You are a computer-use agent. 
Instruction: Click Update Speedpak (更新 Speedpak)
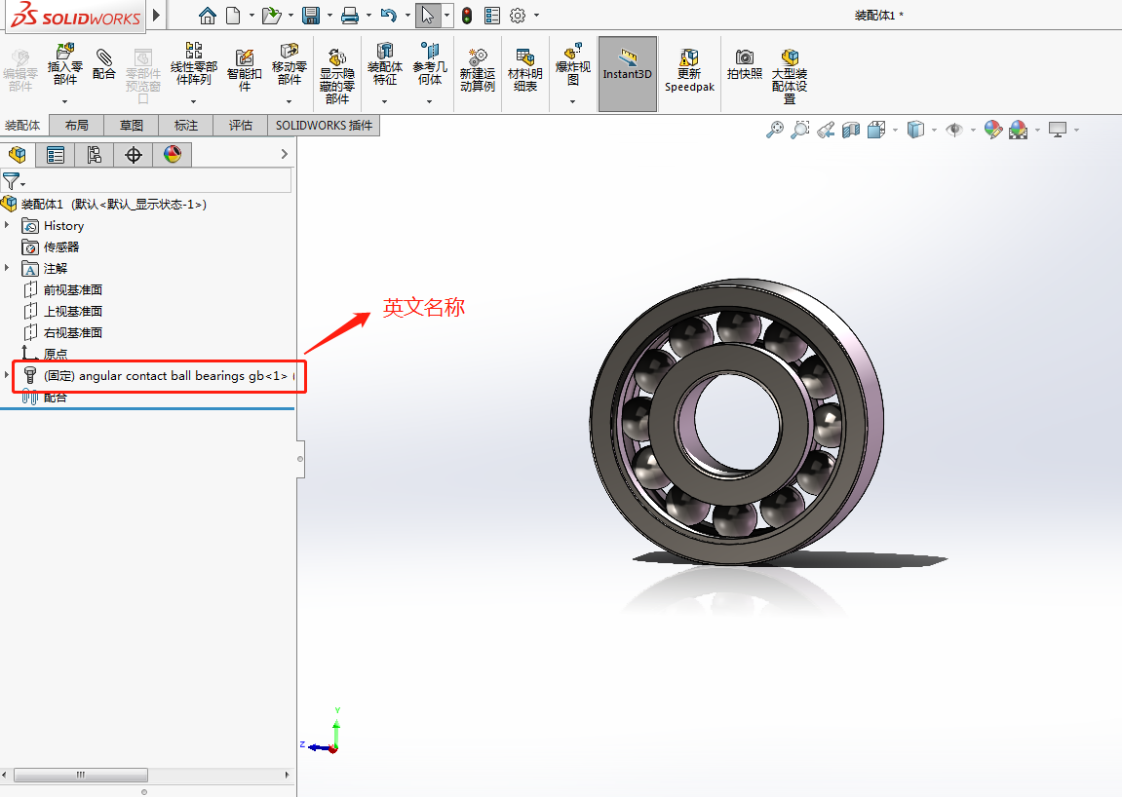click(x=689, y=69)
